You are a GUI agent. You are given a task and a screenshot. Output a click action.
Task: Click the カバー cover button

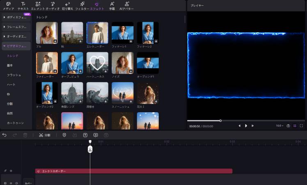tap(28, 183)
